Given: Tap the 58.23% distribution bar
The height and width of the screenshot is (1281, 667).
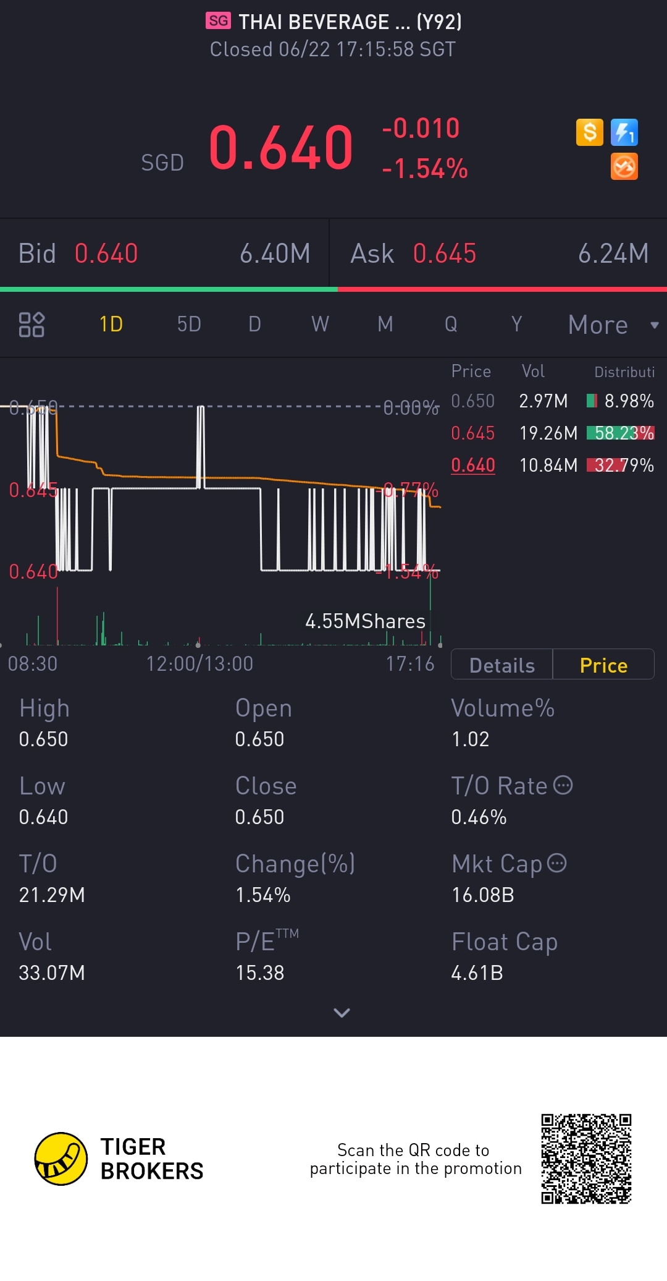Looking at the screenshot, I should pyautogui.click(x=620, y=433).
